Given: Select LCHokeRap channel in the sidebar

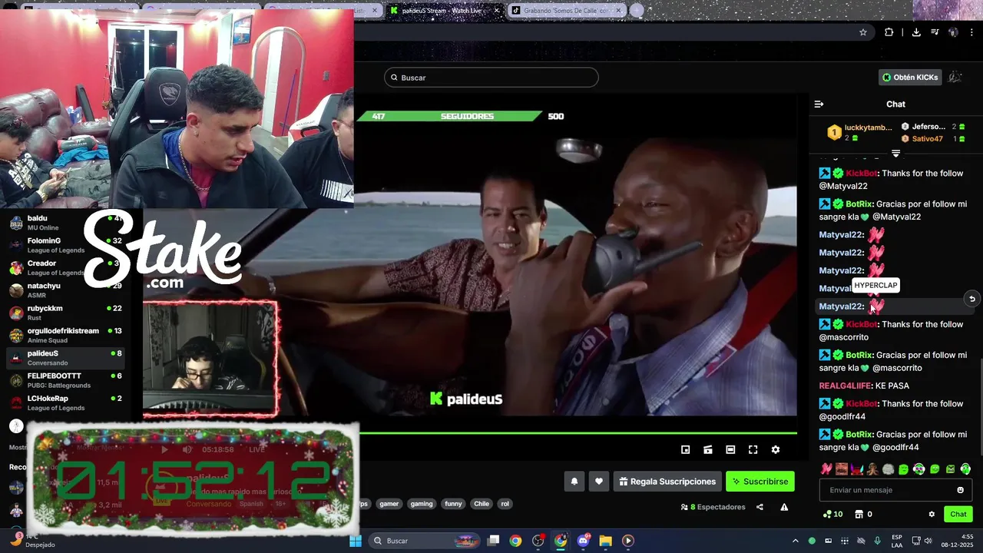Looking at the screenshot, I should click(65, 402).
